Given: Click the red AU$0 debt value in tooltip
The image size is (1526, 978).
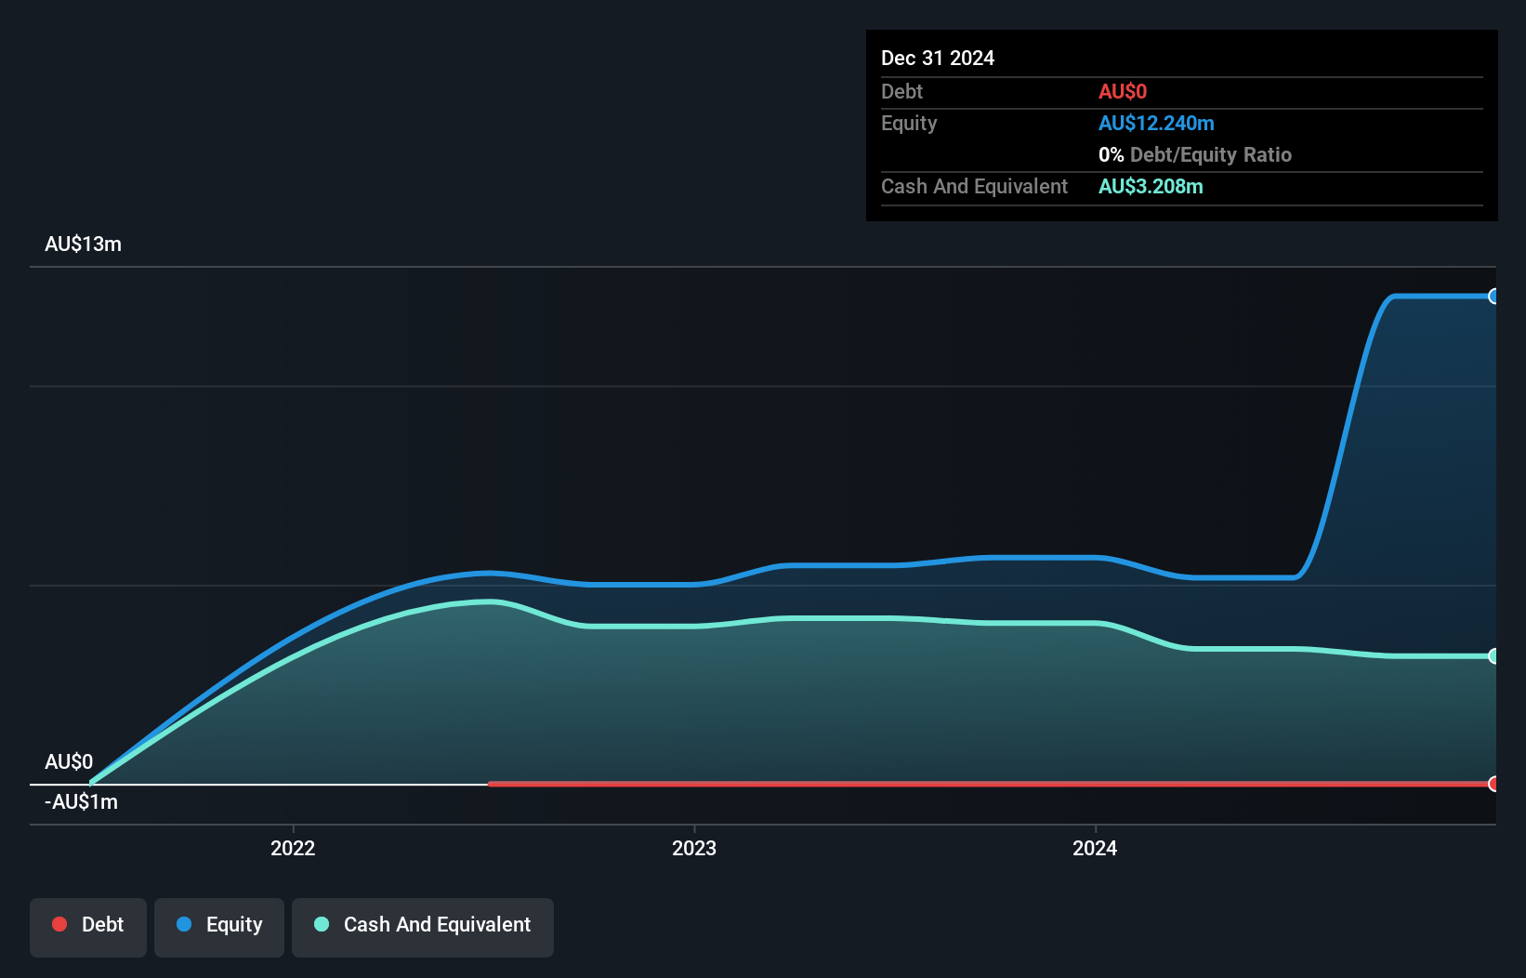Looking at the screenshot, I should click(1123, 91).
